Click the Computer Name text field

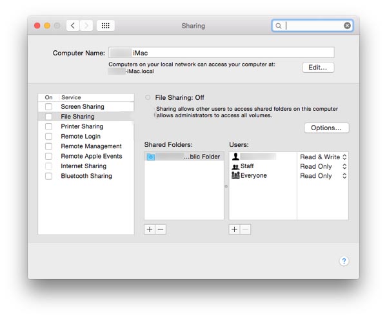tap(221, 53)
